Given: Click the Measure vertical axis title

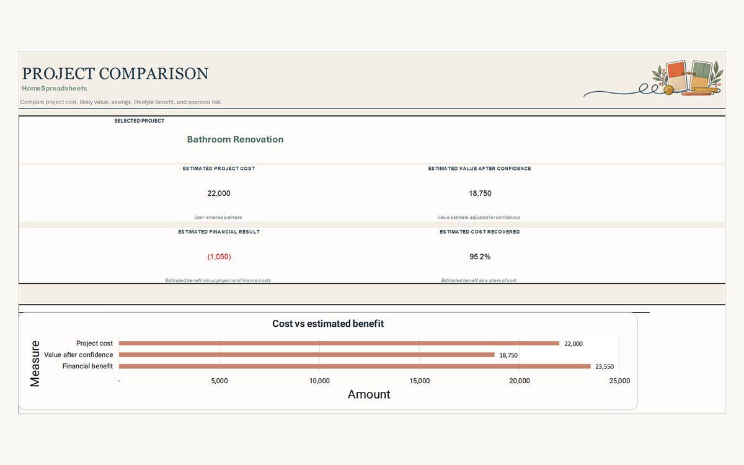Looking at the screenshot, I should pyautogui.click(x=35, y=364).
